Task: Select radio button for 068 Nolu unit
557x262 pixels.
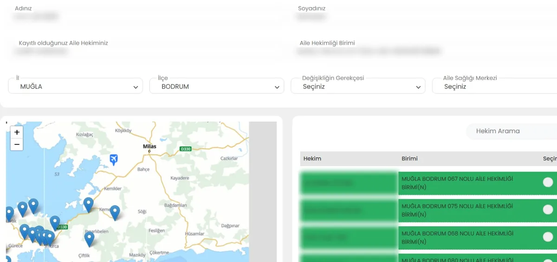Action: click(x=548, y=237)
